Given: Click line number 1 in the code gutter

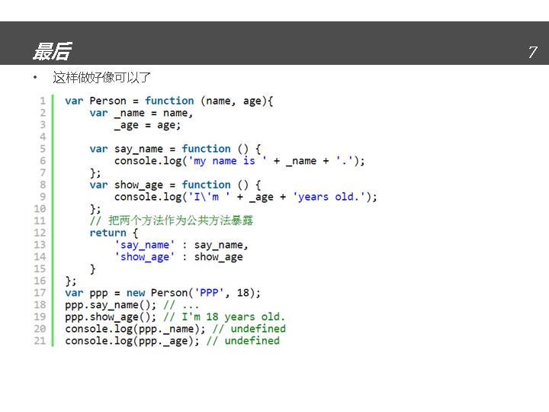Looking at the screenshot, I should click(43, 101).
